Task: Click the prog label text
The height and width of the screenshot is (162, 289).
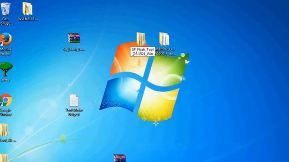Action: [x=5, y=80]
